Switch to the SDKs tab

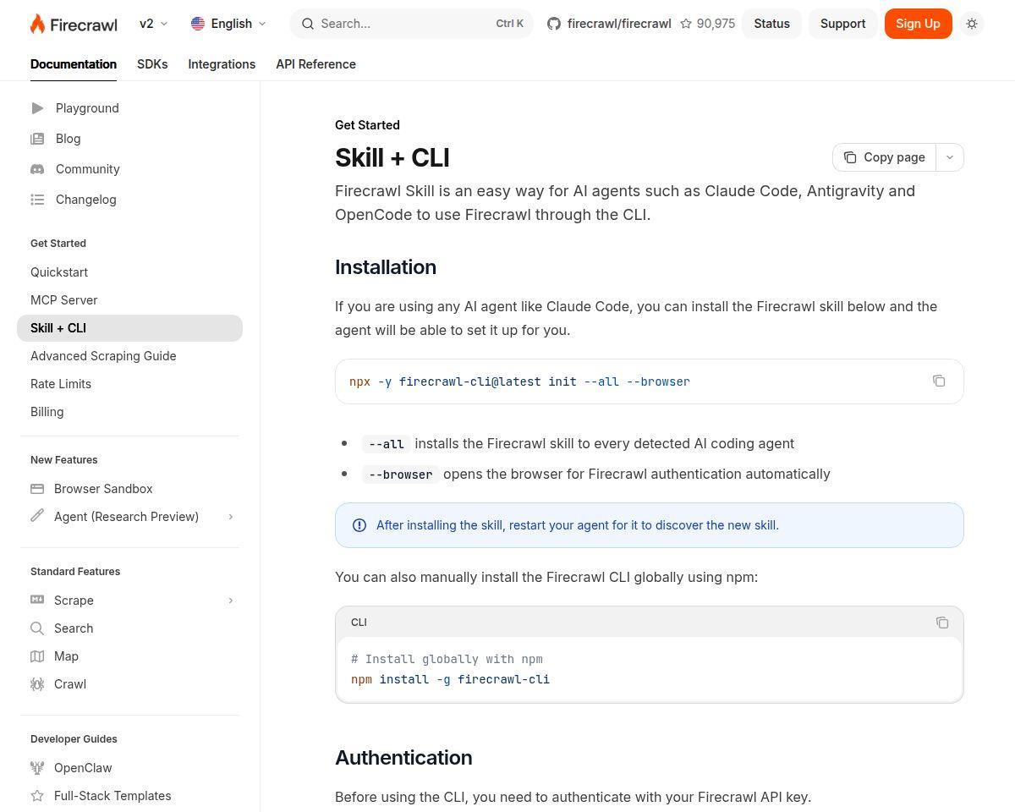point(152,64)
